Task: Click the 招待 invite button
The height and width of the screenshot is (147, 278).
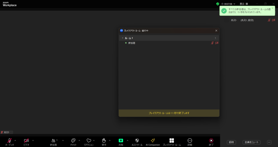Action: click(231, 142)
